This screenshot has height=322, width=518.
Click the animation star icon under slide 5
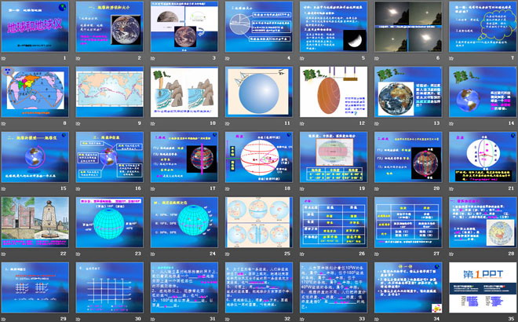(x=302, y=59)
